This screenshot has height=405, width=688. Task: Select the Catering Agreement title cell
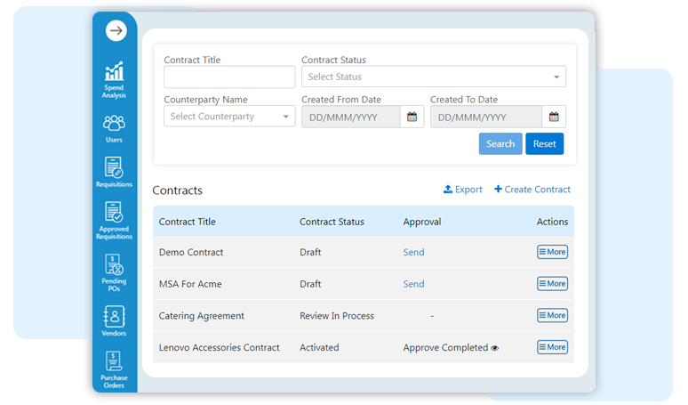coord(202,316)
